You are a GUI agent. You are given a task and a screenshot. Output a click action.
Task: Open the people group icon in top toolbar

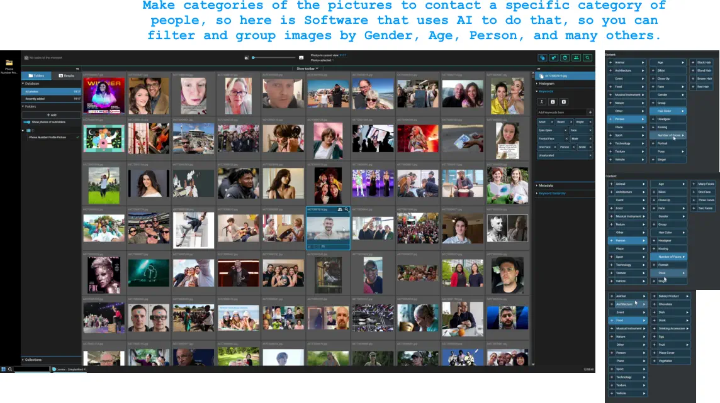(x=576, y=57)
